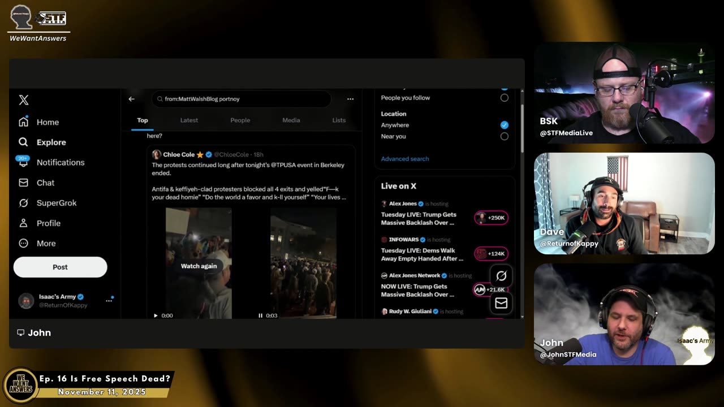
Task: Click the 18h post timestamp
Action: coord(258,154)
